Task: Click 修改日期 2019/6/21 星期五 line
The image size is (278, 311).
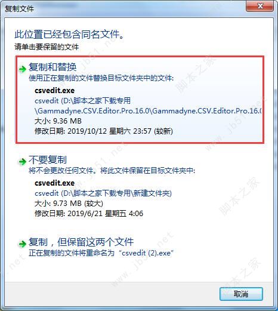Action: [89, 214]
